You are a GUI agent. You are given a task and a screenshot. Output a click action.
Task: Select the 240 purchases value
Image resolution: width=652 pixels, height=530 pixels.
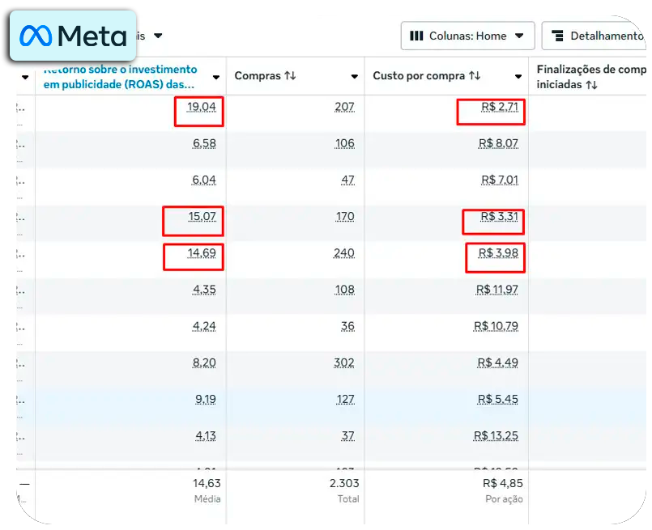[343, 253]
